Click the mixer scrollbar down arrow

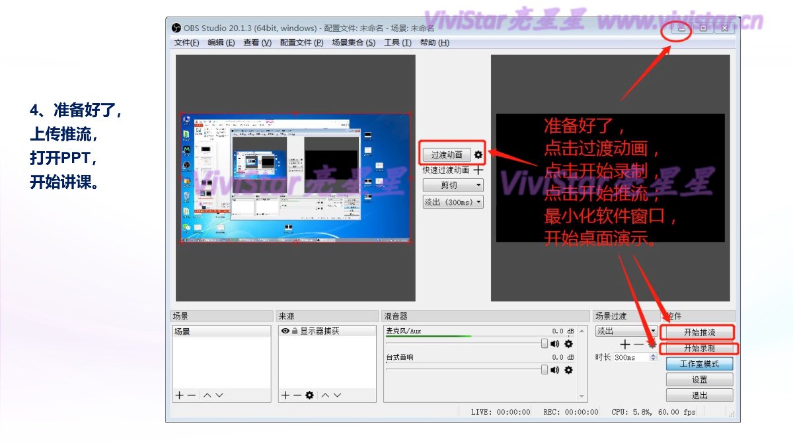click(582, 396)
